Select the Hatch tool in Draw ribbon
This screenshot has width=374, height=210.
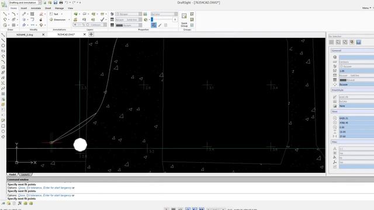pyautogui.click(x=13, y=25)
